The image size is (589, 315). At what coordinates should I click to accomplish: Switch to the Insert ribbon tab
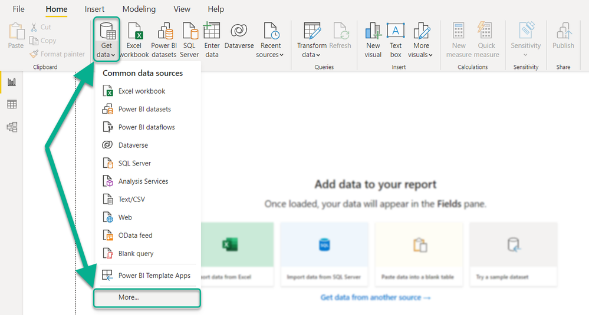coord(94,9)
